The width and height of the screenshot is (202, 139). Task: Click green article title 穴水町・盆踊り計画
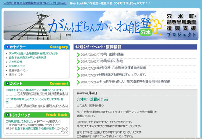[92, 99]
